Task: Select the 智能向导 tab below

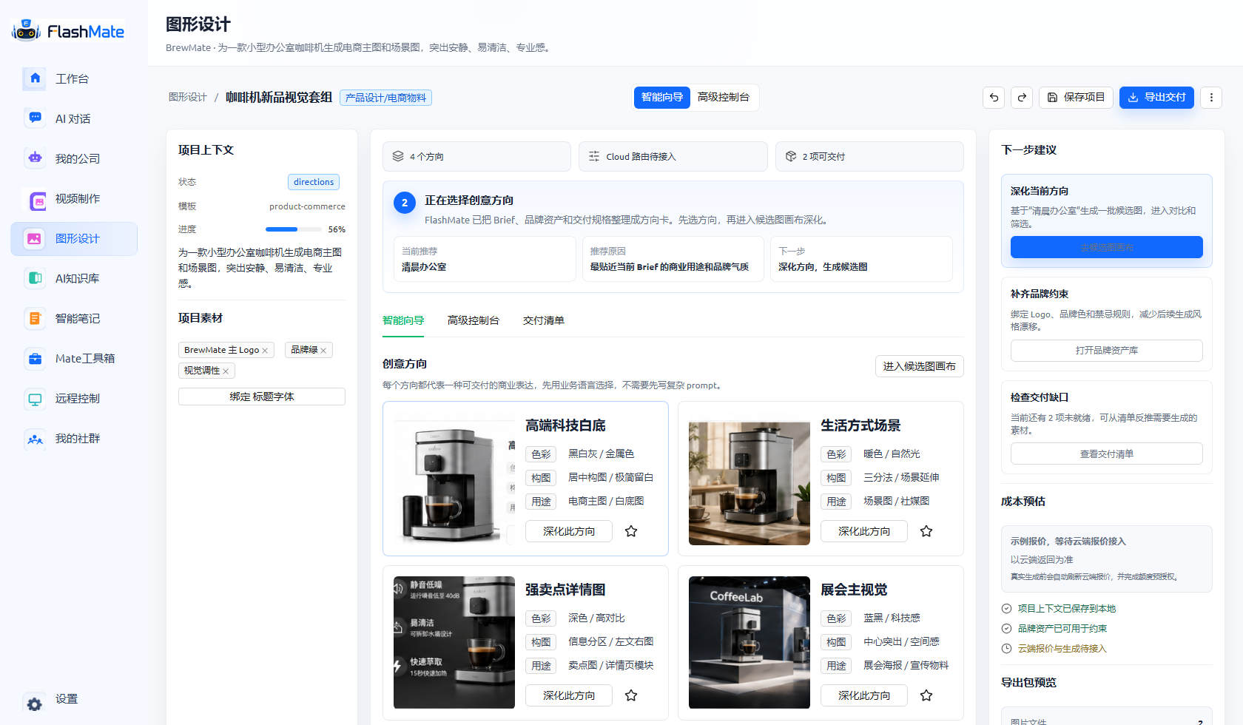Action: tap(403, 320)
